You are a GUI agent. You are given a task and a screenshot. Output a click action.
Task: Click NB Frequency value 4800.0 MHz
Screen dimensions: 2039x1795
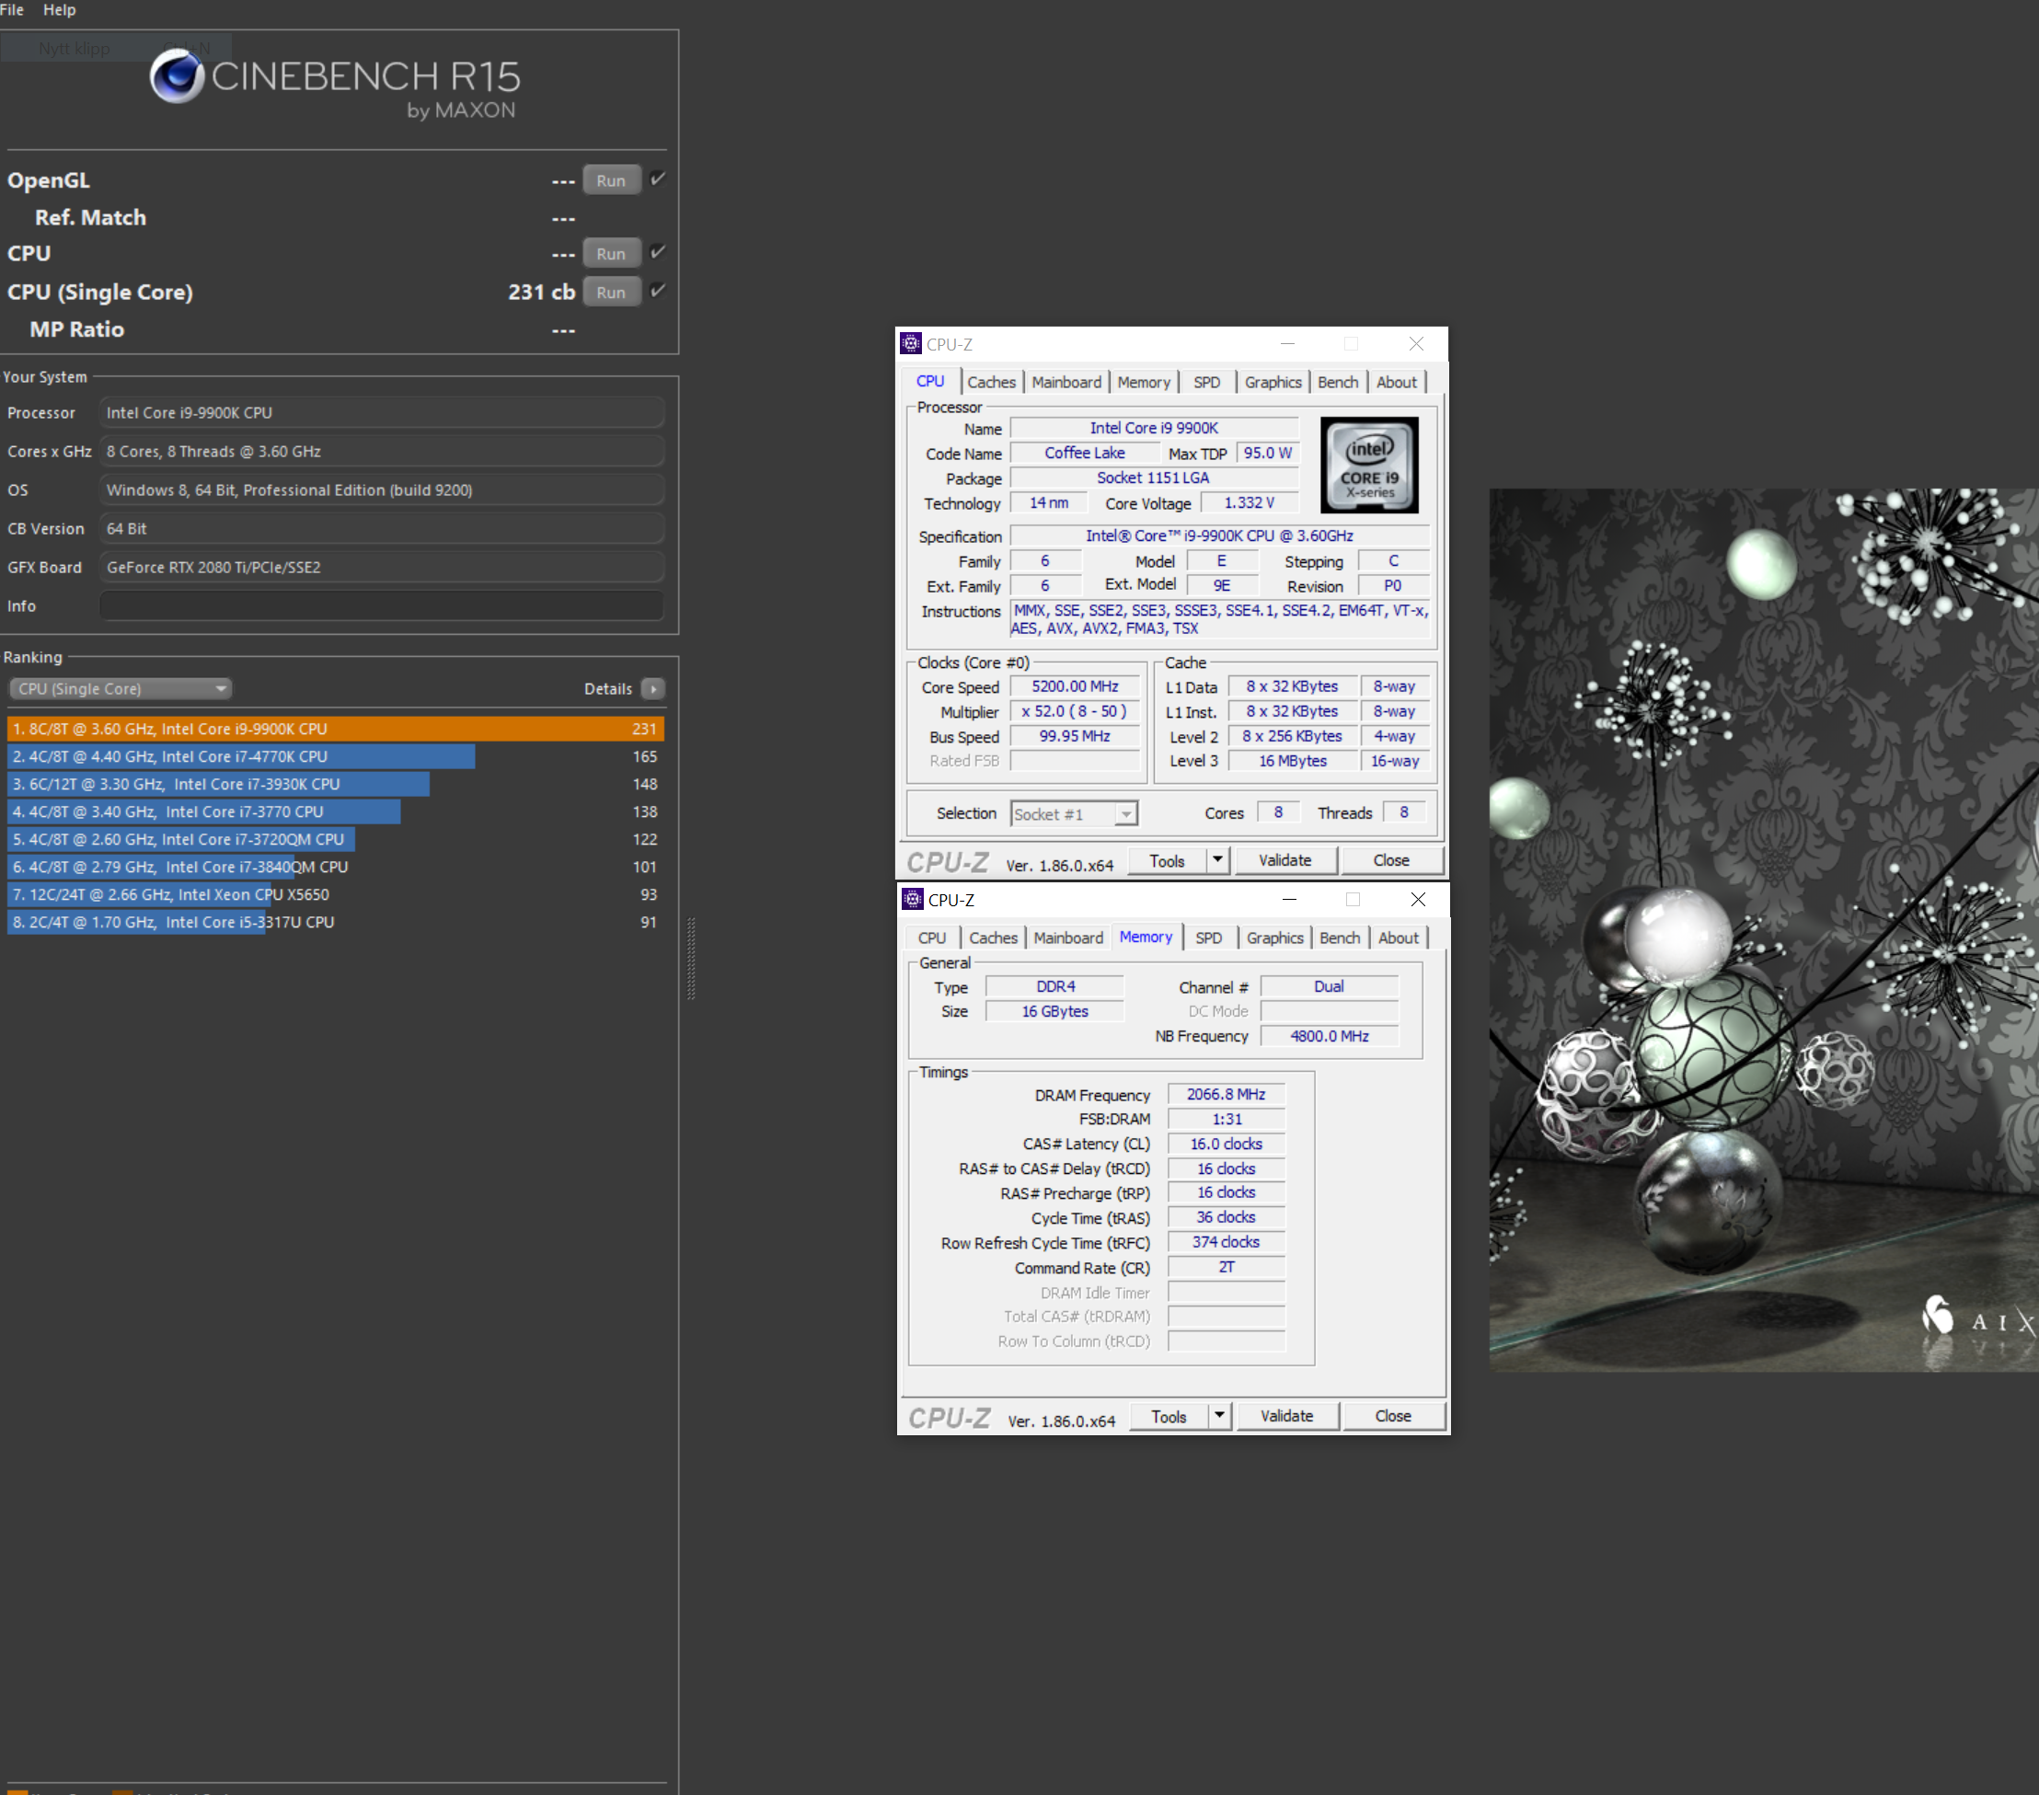coord(1330,1037)
